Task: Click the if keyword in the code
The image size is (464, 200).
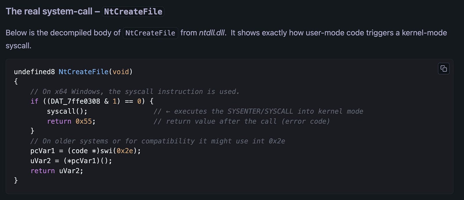Action: click(34, 101)
